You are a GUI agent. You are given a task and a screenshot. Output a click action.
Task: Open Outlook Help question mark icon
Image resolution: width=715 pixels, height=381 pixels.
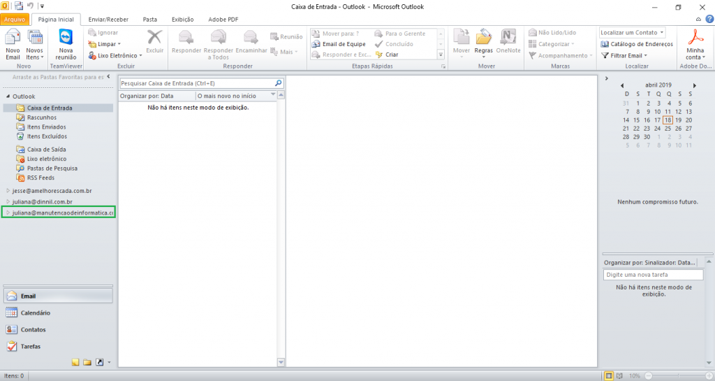[x=709, y=19]
